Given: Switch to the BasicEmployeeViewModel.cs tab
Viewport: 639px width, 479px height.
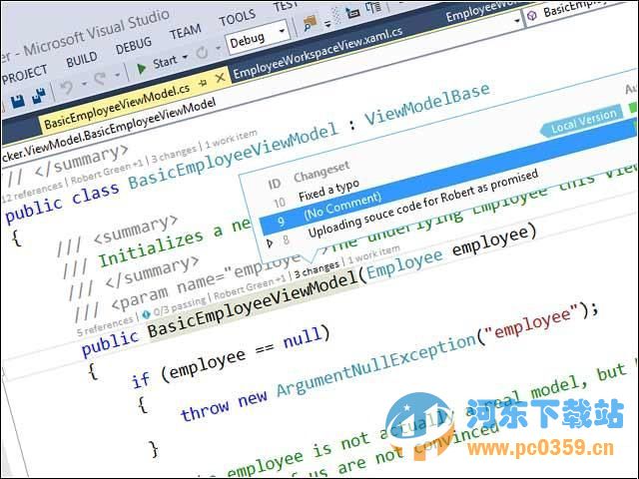Looking at the screenshot, I should pos(117,107).
